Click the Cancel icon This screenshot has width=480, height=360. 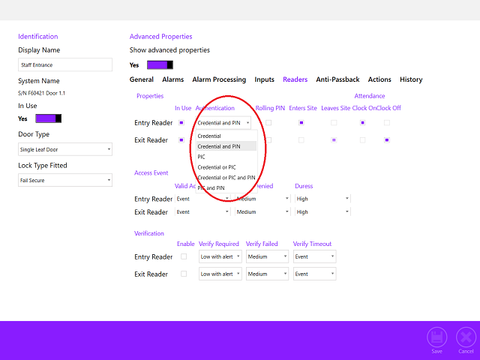(466, 337)
